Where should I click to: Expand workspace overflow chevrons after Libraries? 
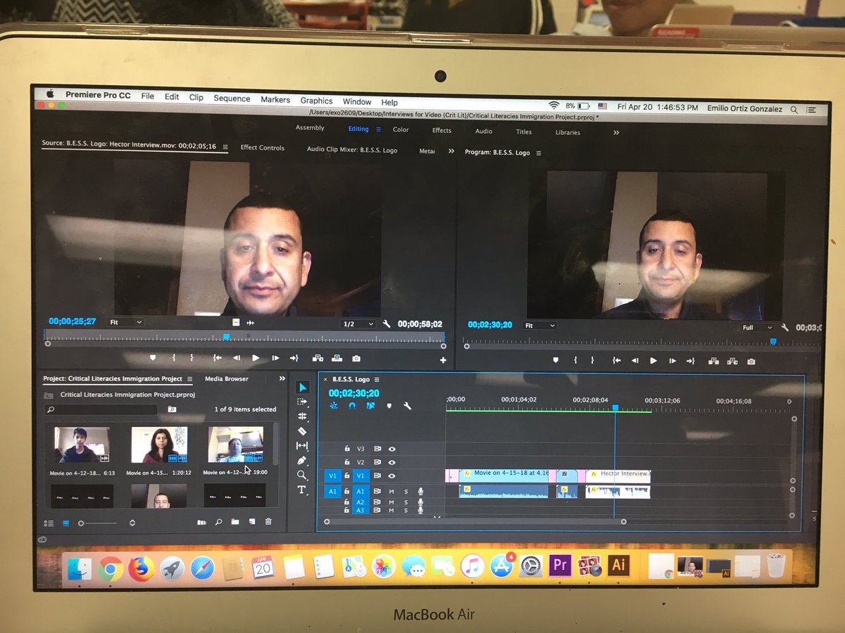(616, 132)
